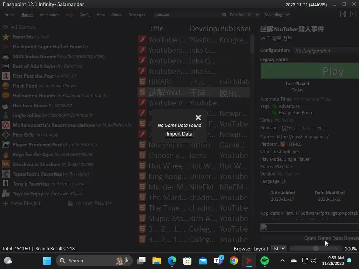
Task: Open the About page
Action: click(x=116, y=15)
